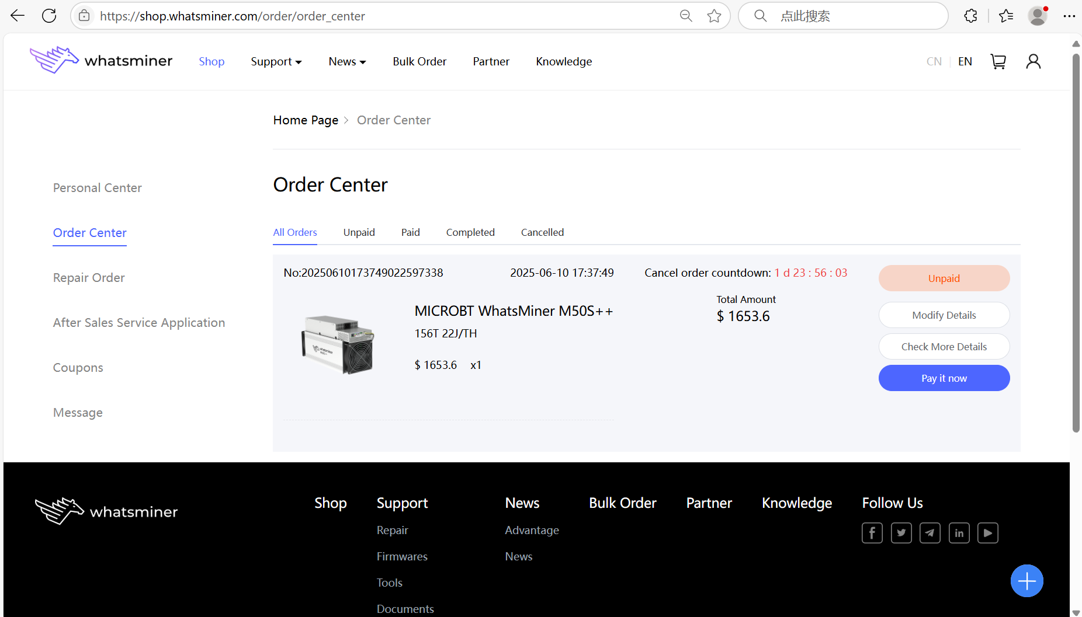Expand the Support dropdown menu
The height and width of the screenshot is (617, 1082).
[x=276, y=61]
